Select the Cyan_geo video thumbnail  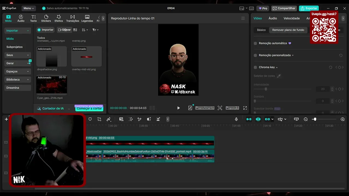52,85
